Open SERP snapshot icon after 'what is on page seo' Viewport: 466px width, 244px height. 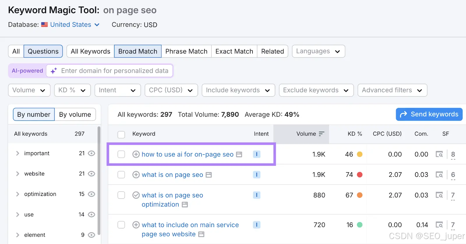[209, 175]
